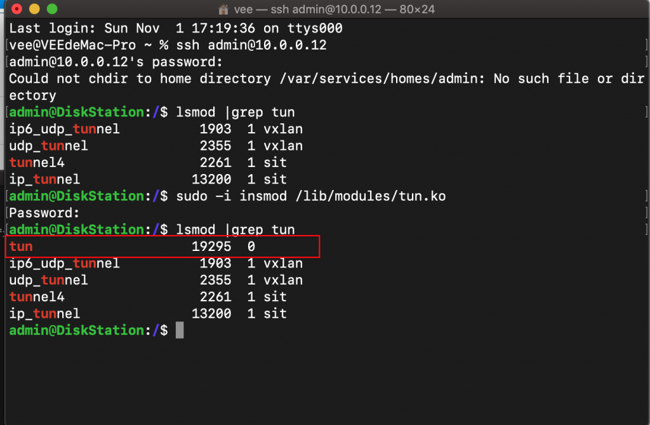Click the home folder icon in title bar

223,10
